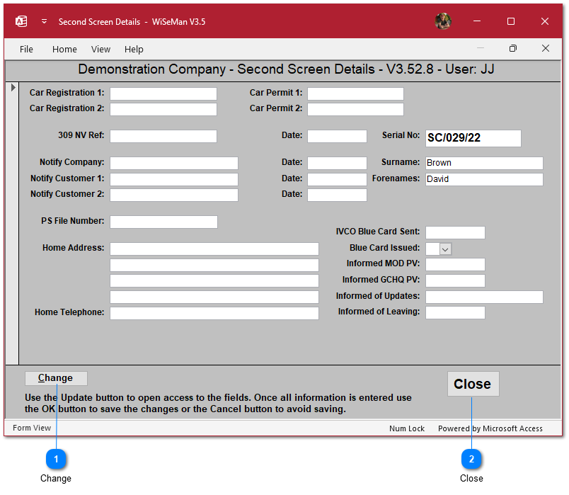Open the Help menu
The image size is (569, 495).
click(x=134, y=49)
